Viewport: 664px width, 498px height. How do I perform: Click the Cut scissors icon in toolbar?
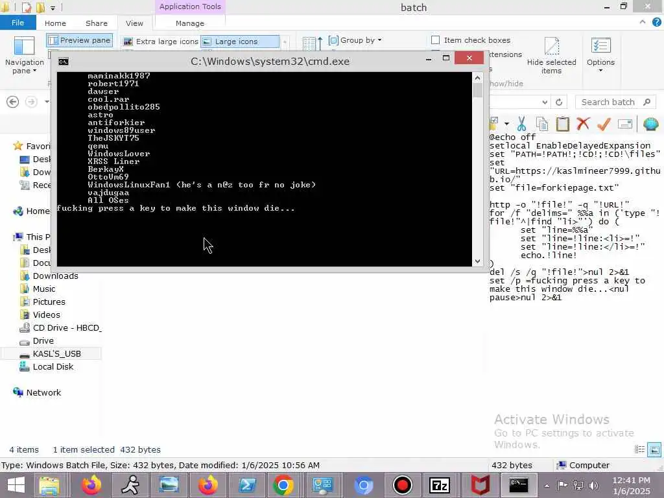[x=521, y=124]
